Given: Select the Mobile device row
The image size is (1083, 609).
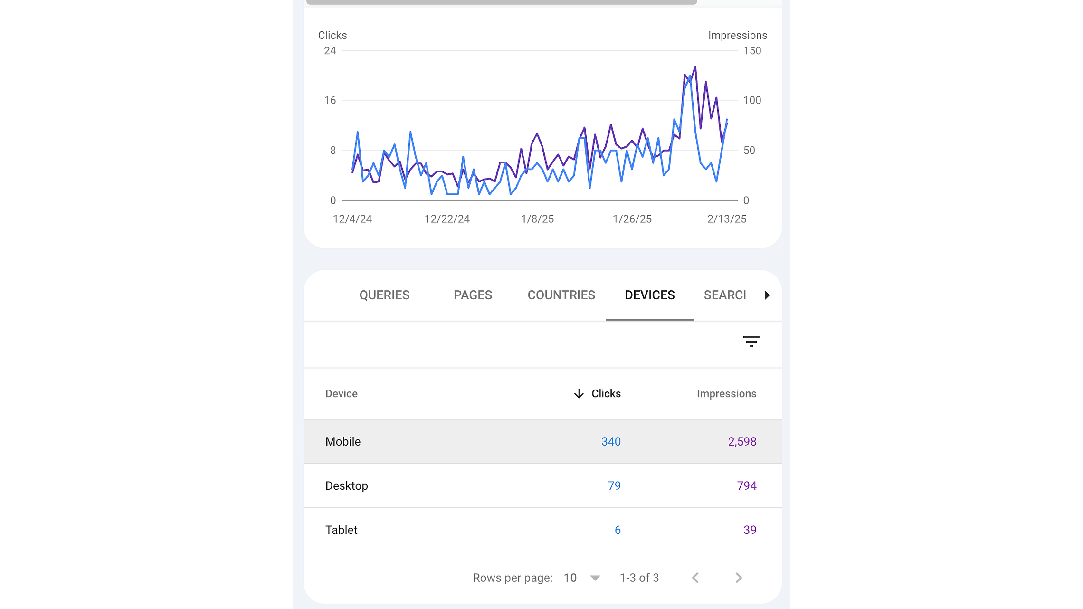Looking at the screenshot, I should pos(343,441).
